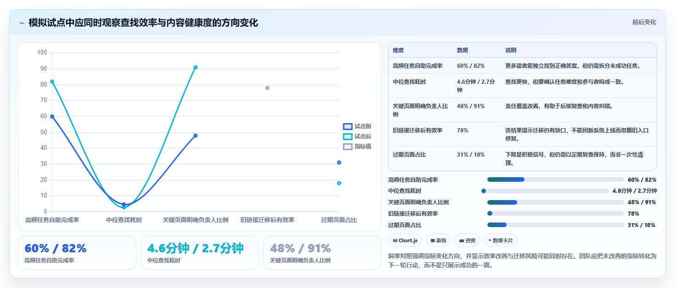The width and height of the screenshot is (675, 288).
Task: Toggle the 指标值 legend entry
Action: click(357, 147)
